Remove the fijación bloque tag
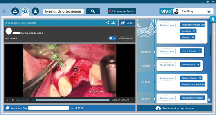This screenshot has height=115, width=216. [x=200, y=78]
